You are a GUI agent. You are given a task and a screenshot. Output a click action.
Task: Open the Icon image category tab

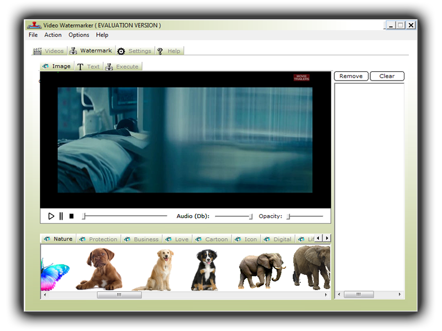point(246,239)
